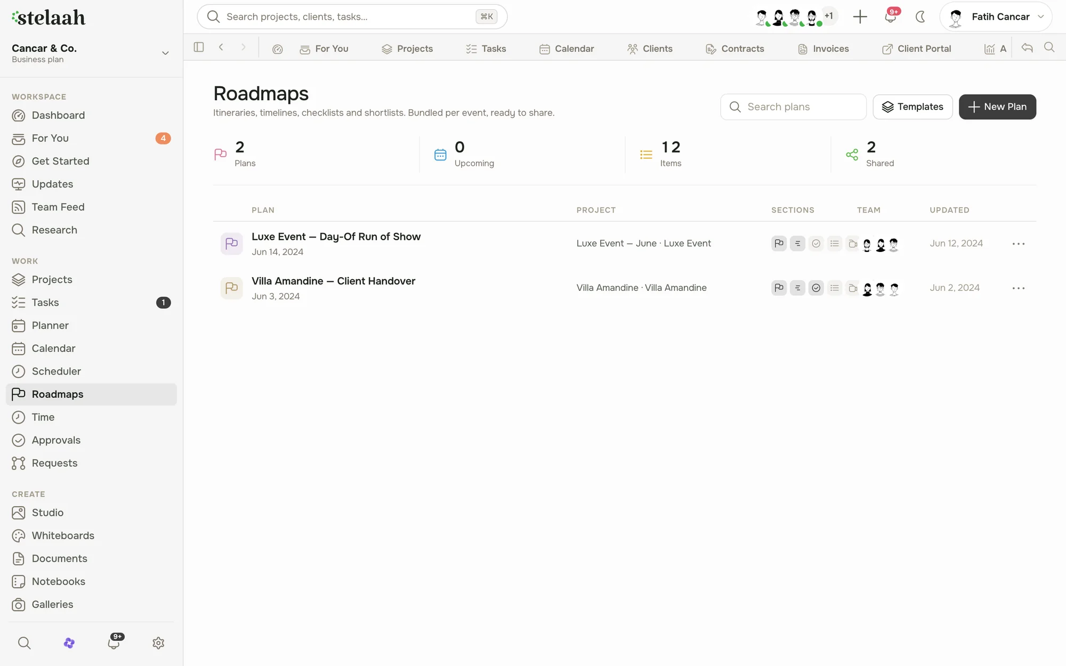The width and height of the screenshot is (1066, 666).
Task: Open Galleries in sidebar
Action: (91, 604)
